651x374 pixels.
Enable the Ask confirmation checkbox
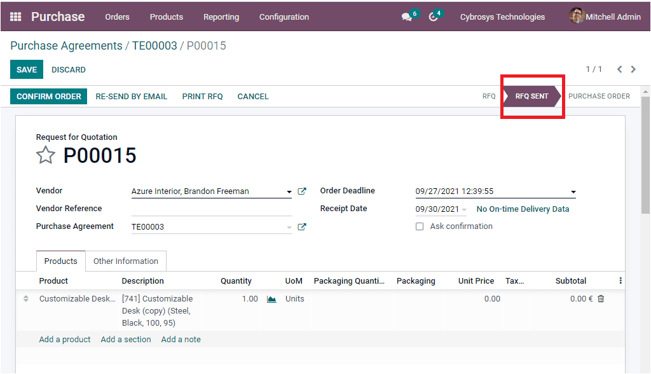coord(420,226)
